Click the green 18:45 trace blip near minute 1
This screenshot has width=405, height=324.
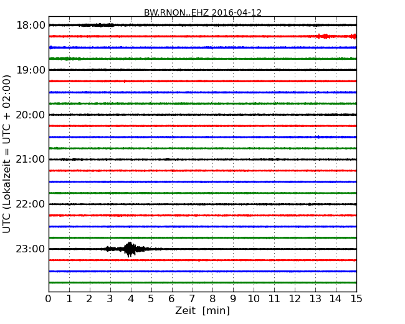click(x=67, y=59)
